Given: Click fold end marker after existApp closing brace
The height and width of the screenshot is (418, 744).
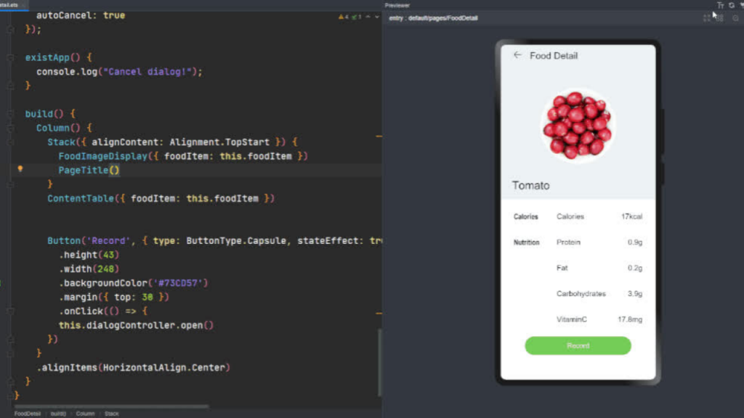Looking at the screenshot, I should (10, 86).
